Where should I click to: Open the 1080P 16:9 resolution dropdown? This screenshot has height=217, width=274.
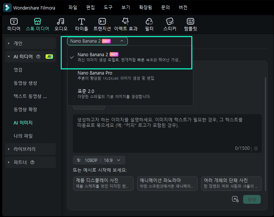click(x=99, y=160)
